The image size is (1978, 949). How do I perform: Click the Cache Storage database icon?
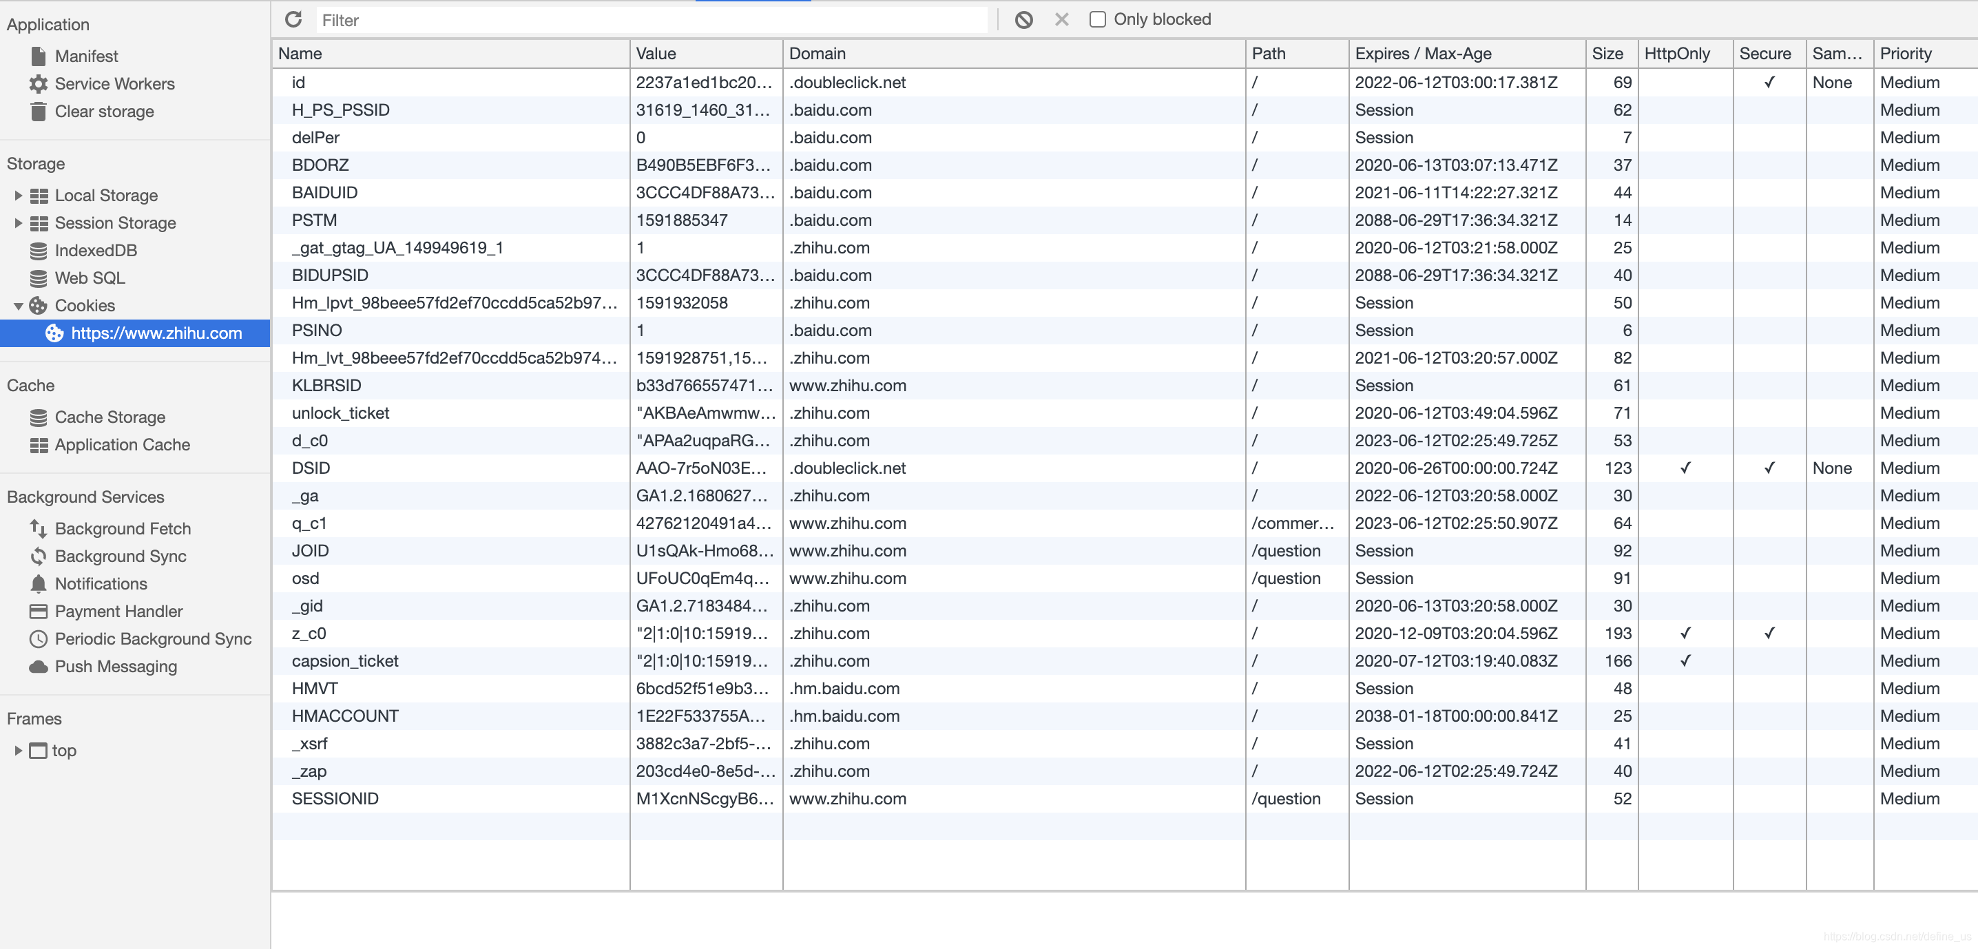click(x=39, y=417)
